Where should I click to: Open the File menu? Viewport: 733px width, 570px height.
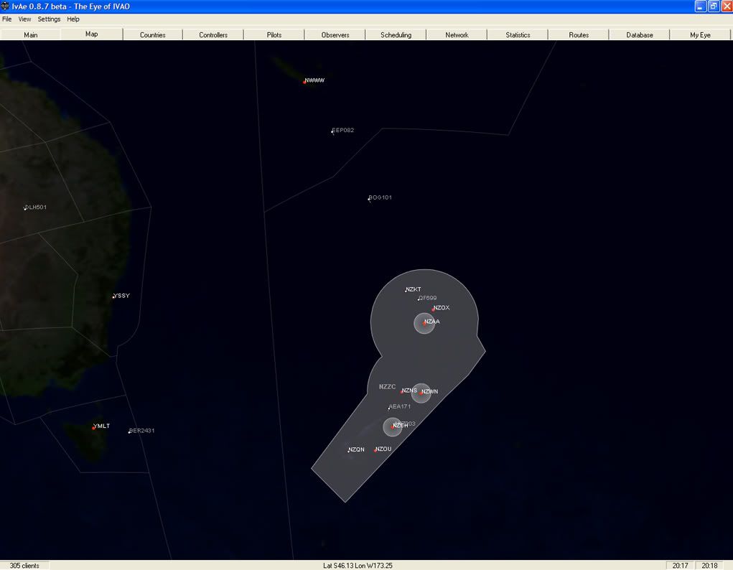point(7,19)
